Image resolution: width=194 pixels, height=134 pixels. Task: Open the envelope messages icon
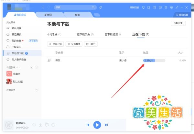(x=160, y=7)
